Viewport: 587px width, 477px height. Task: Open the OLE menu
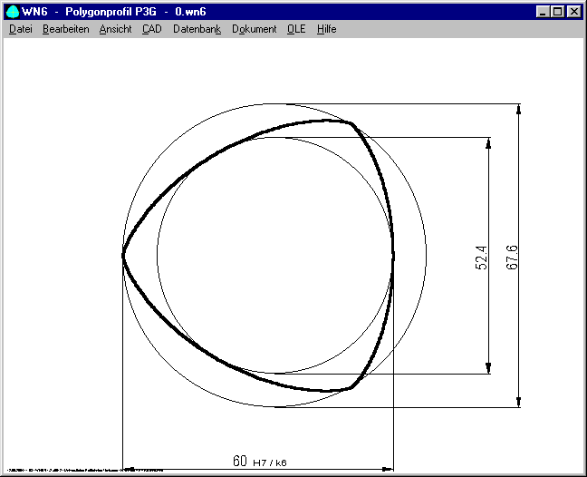click(296, 29)
